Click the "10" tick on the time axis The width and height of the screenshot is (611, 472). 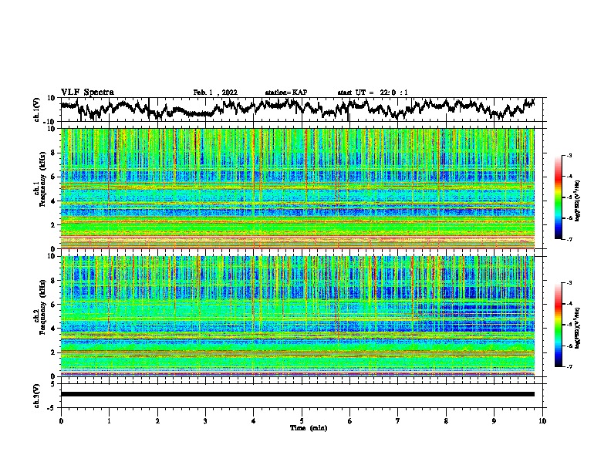click(542, 421)
